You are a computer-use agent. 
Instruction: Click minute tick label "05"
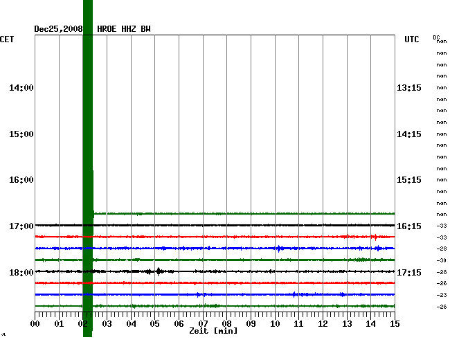point(154,324)
